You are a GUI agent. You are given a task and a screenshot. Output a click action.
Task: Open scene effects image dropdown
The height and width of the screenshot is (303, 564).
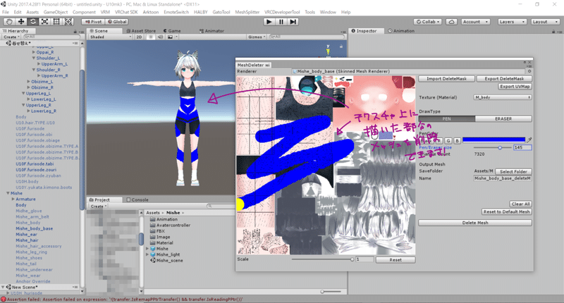[171, 37]
